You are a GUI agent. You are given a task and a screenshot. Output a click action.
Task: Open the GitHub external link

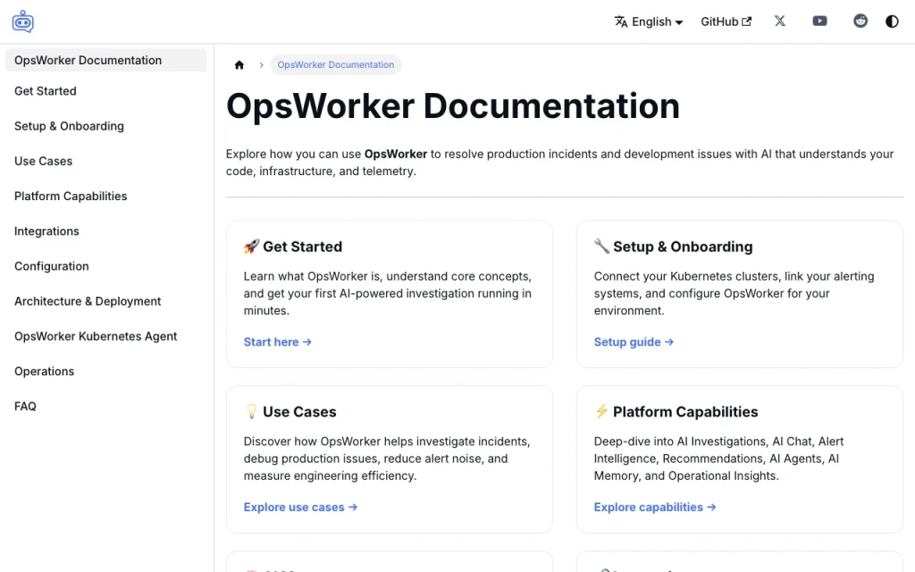(x=726, y=21)
